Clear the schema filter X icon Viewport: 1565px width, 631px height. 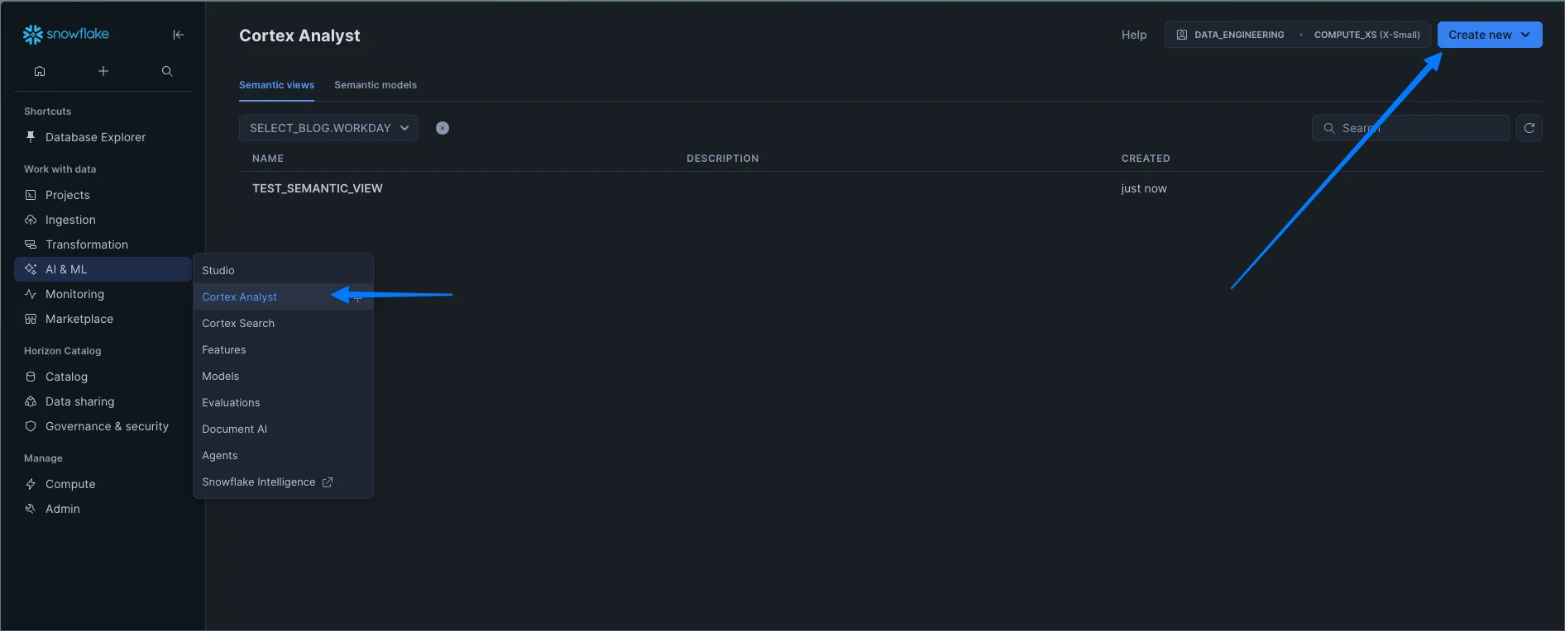(443, 128)
